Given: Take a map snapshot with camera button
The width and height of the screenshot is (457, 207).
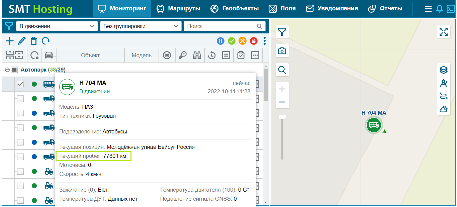Looking at the screenshot, I should tap(282, 51).
